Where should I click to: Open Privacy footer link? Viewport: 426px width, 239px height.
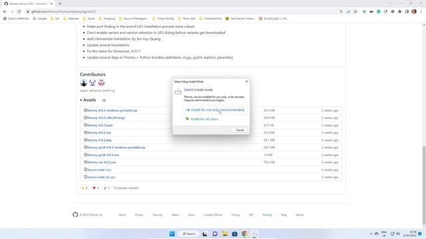tap(139, 215)
